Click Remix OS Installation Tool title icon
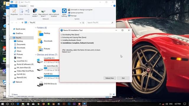Viewport: 189px width, 106px height. click(x=62, y=30)
